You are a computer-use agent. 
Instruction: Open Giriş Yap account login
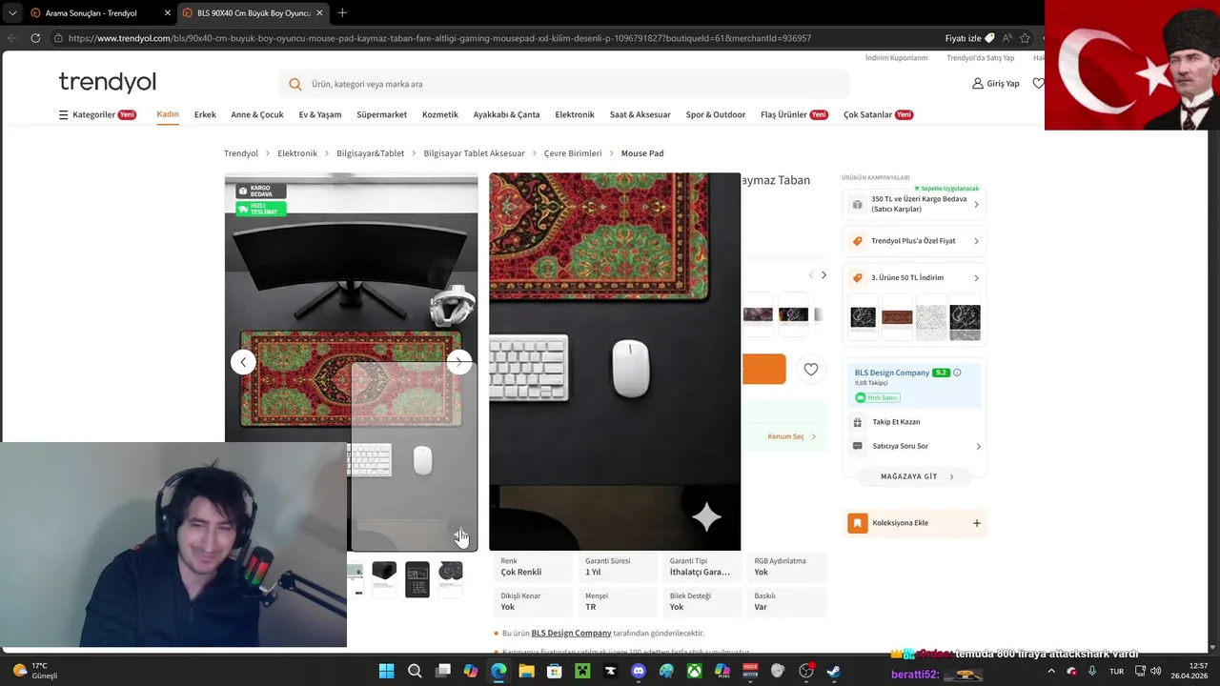[995, 84]
